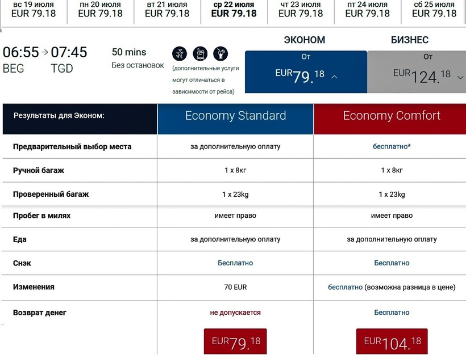Open the Wednesday 22 July selected date
Screen dimensions: 466x355
[234, 9]
